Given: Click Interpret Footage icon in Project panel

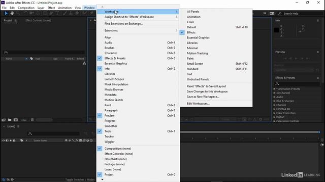Looking at the screenshot, I should coord(4,120).
